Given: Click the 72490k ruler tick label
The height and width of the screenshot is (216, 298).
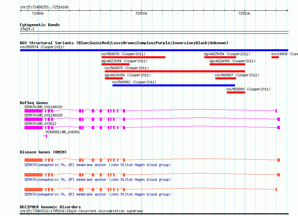Looking at the screenshot, I should click(x=38, y=13).
